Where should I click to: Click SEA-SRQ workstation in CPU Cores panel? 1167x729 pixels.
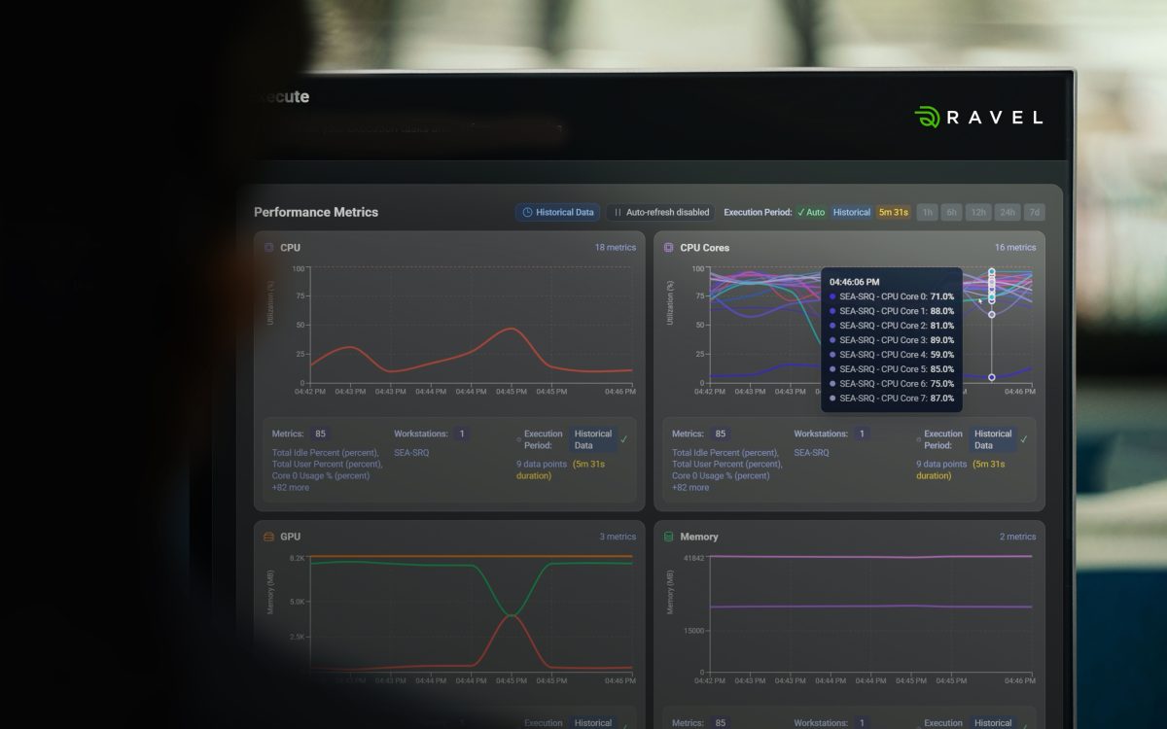811,453
